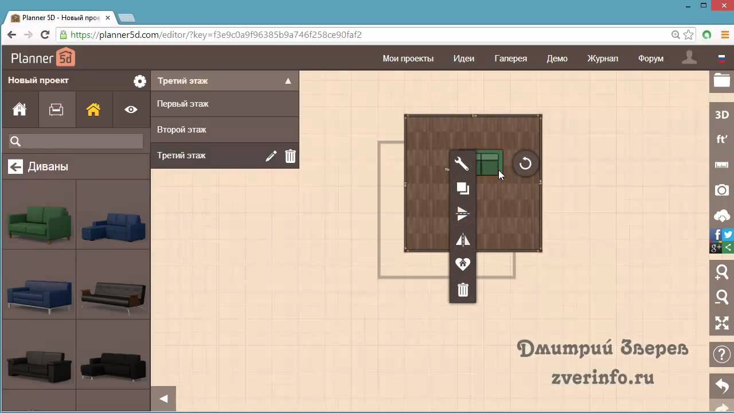Zoom in on the floor plan
This screenshot has width=734, height=413.
point(722,272)
